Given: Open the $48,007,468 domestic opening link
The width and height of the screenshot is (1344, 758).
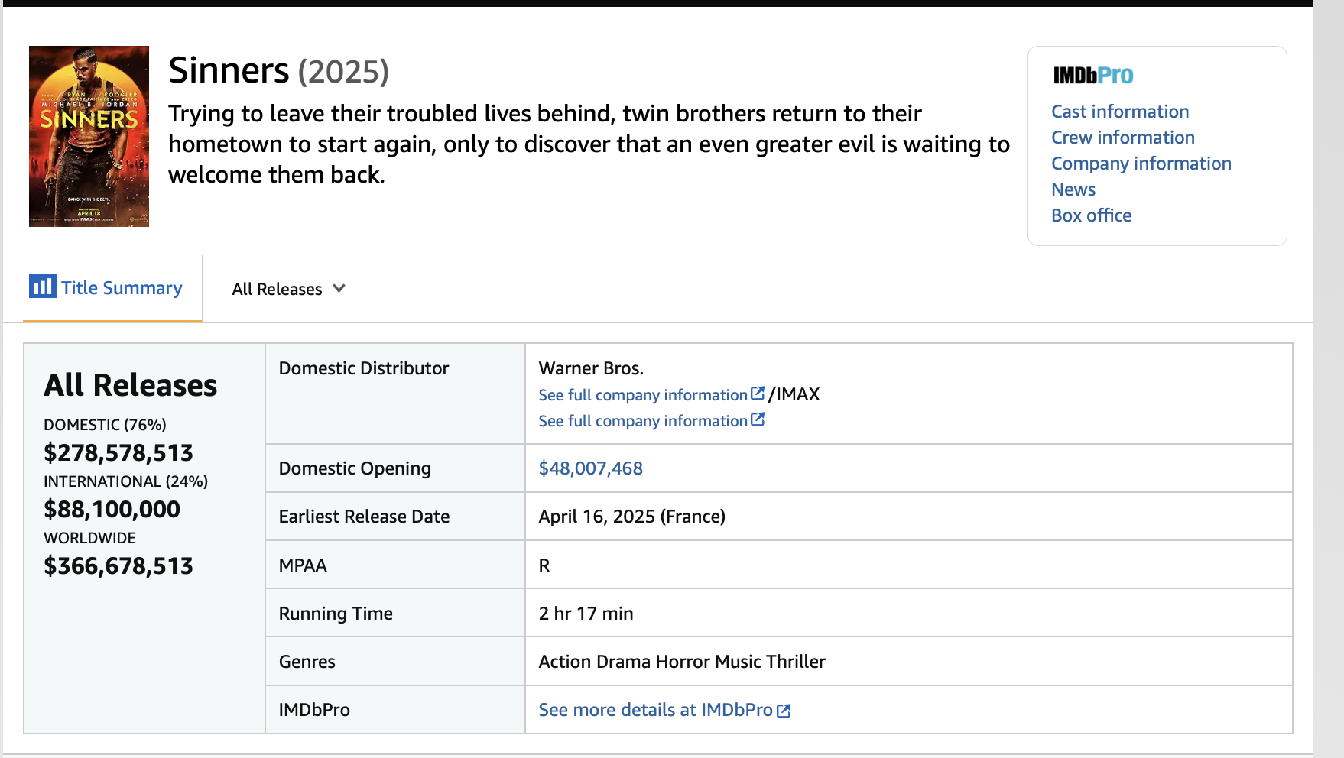Looking at the screenshot, I should 590,468.
